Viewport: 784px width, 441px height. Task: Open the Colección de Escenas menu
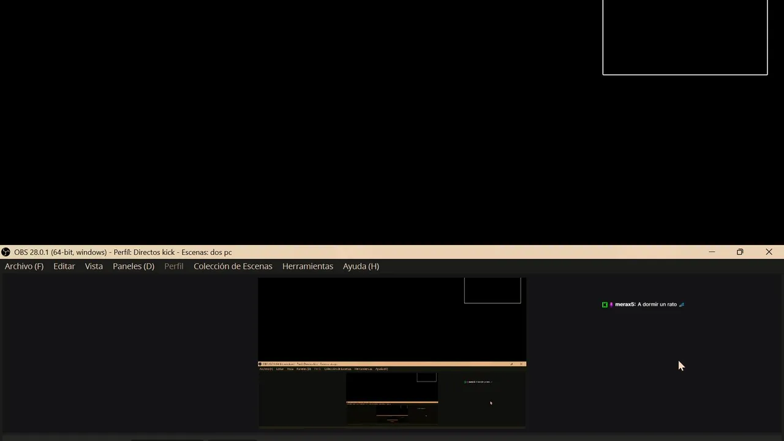[x=233, y=266]
